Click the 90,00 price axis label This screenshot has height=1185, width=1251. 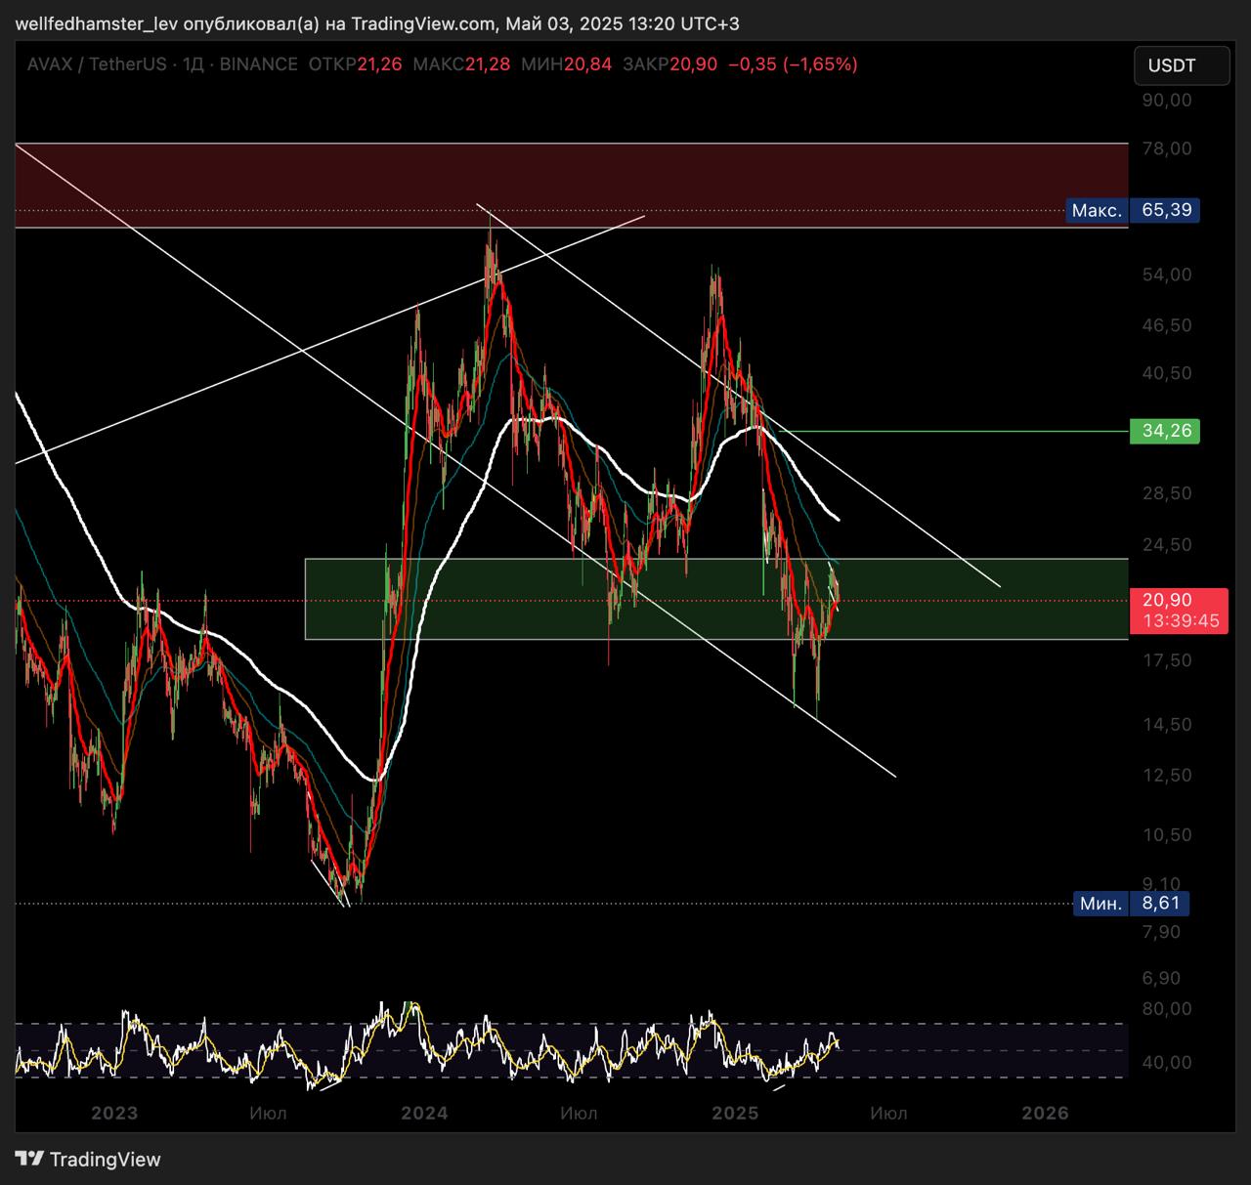[1167, 100]
